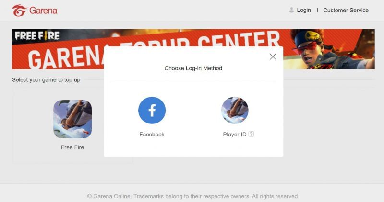
Task: Click the Facebook text label
Action: (x=152, y=135)
